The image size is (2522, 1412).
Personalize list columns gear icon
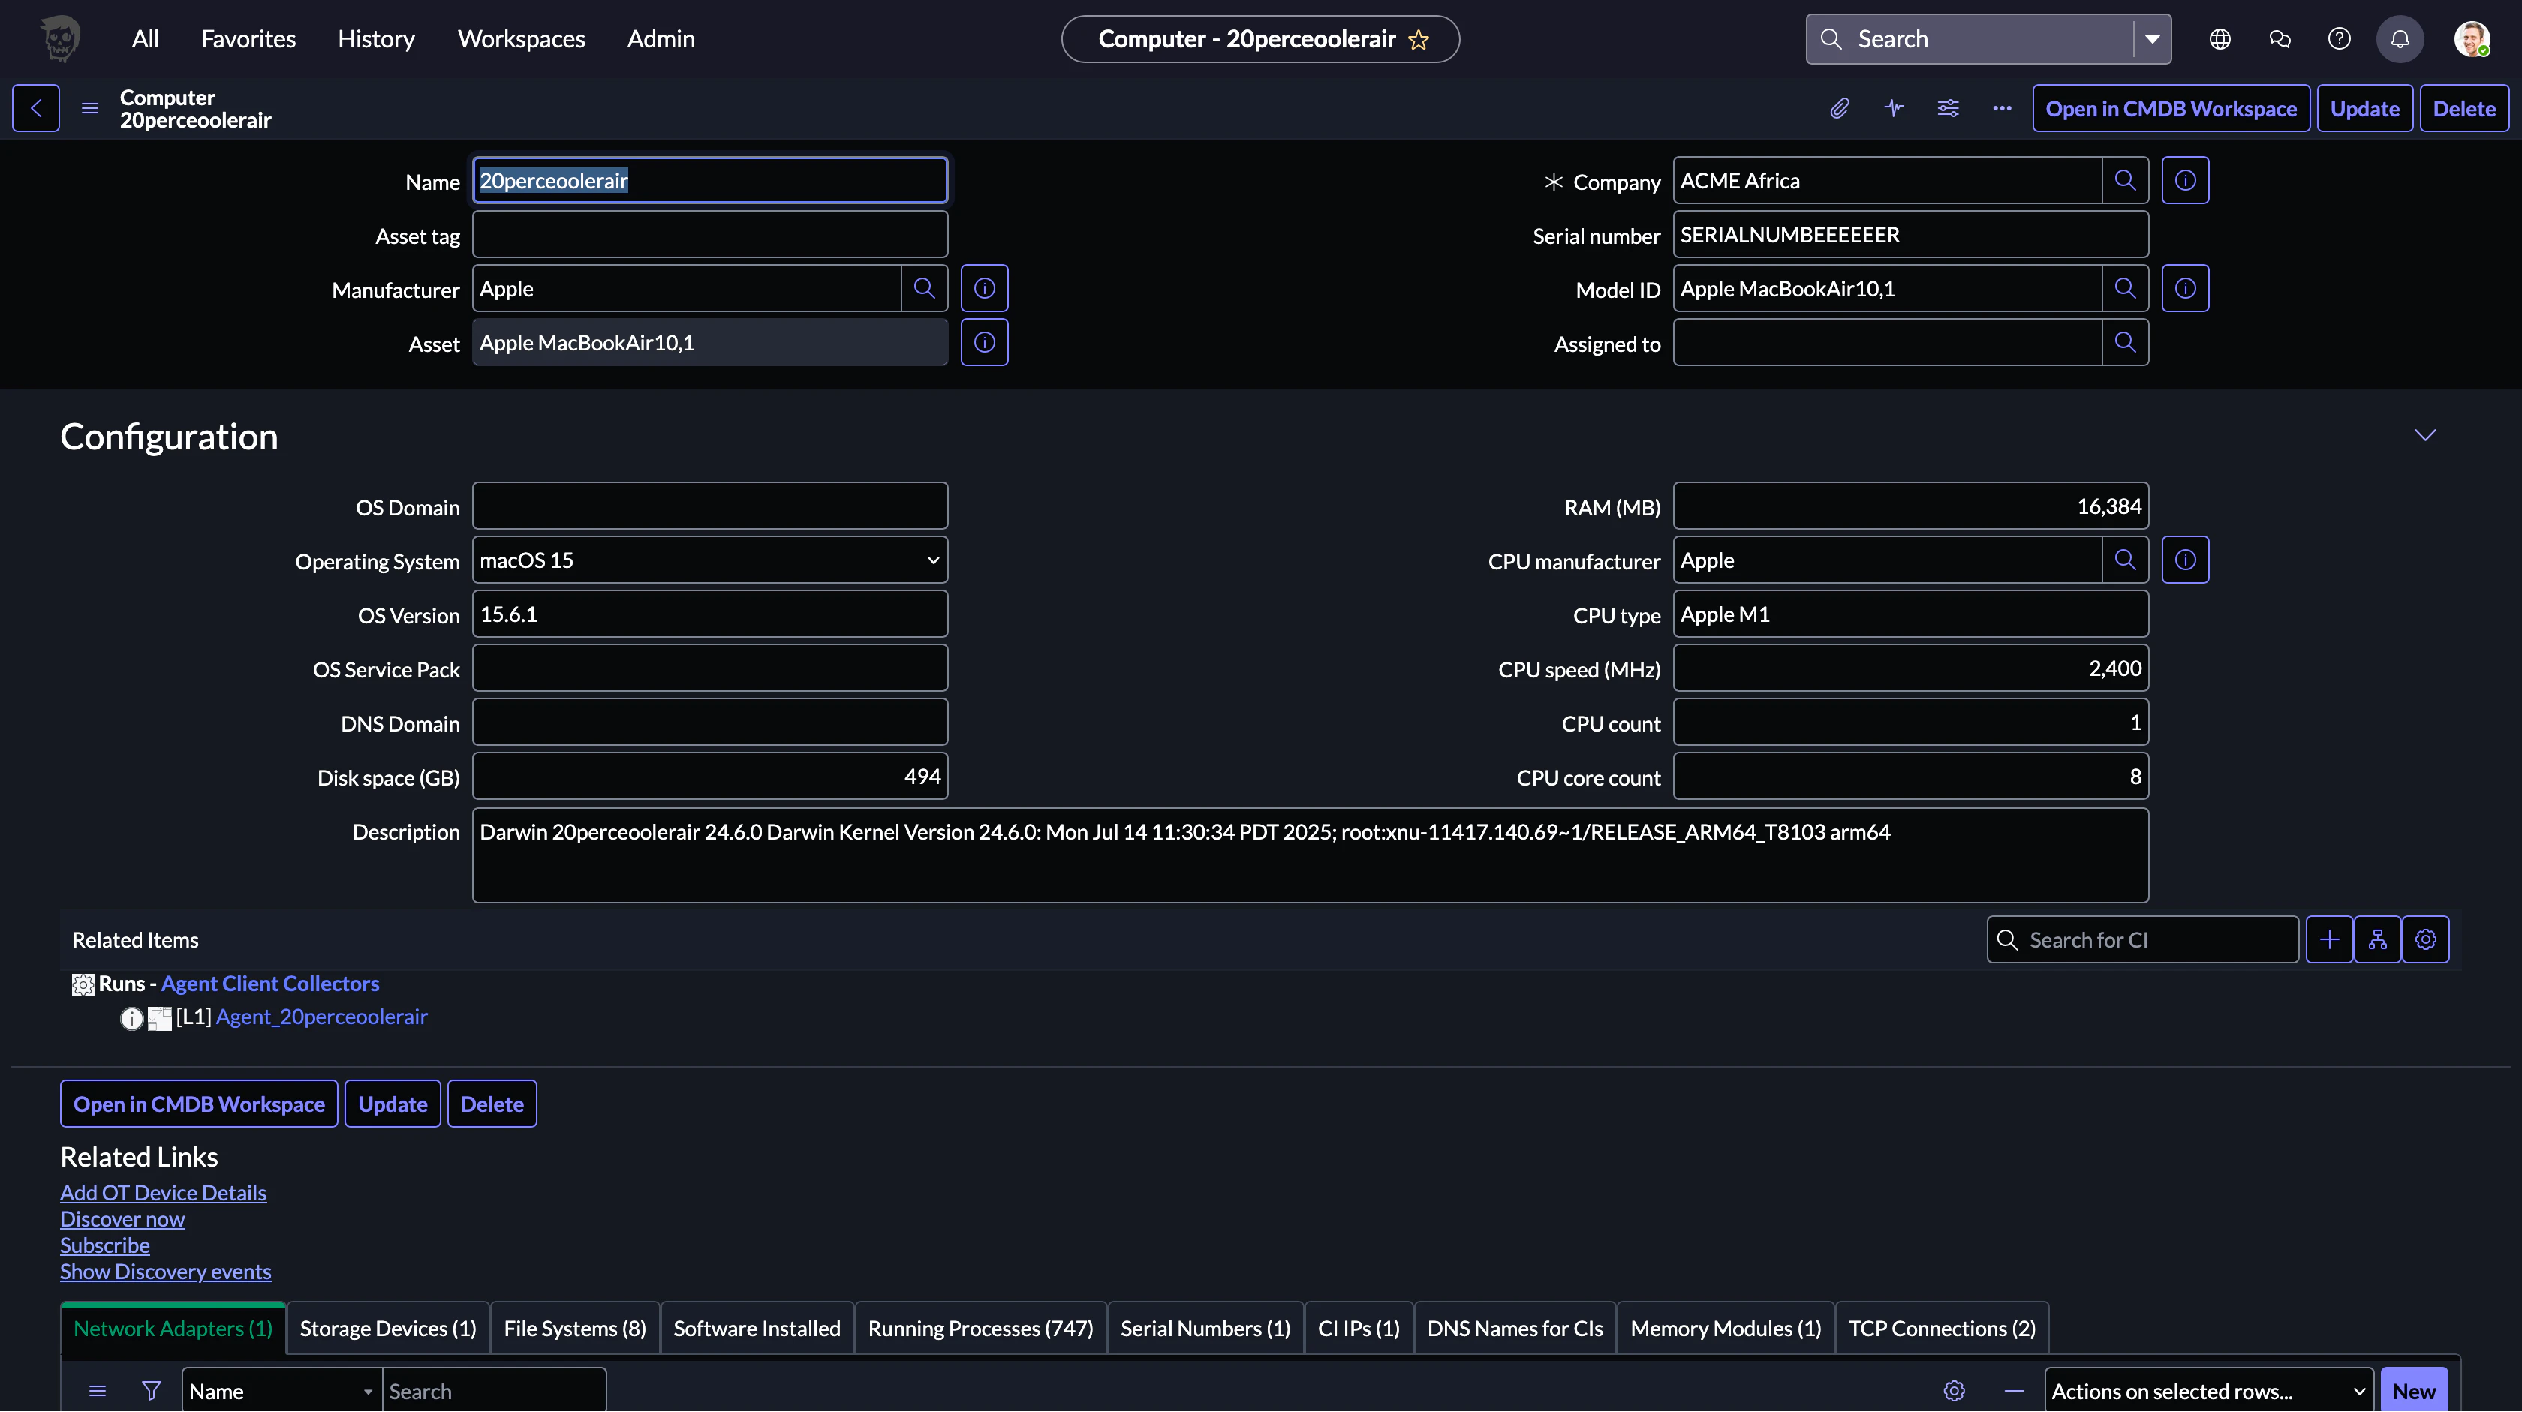pos(1954,1390)
